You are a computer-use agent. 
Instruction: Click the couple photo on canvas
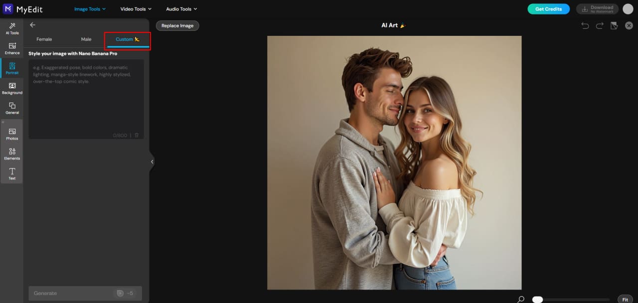pyautogui.click(x=394, y=162)
